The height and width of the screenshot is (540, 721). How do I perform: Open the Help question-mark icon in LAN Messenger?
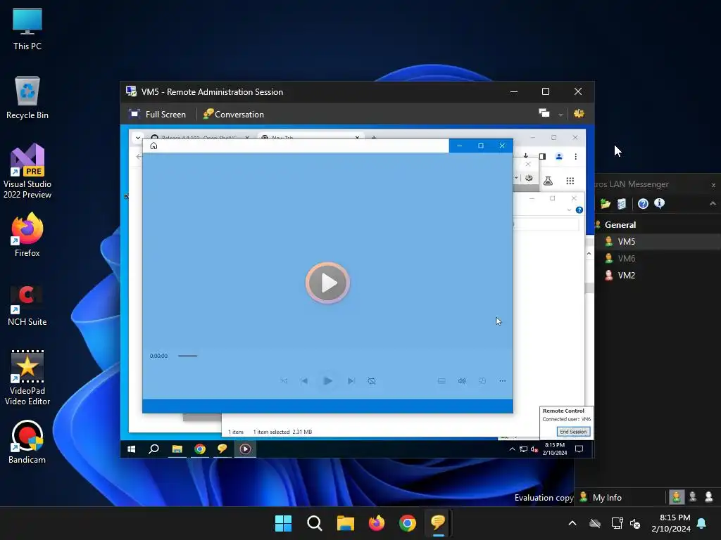[x=643, y=203]
